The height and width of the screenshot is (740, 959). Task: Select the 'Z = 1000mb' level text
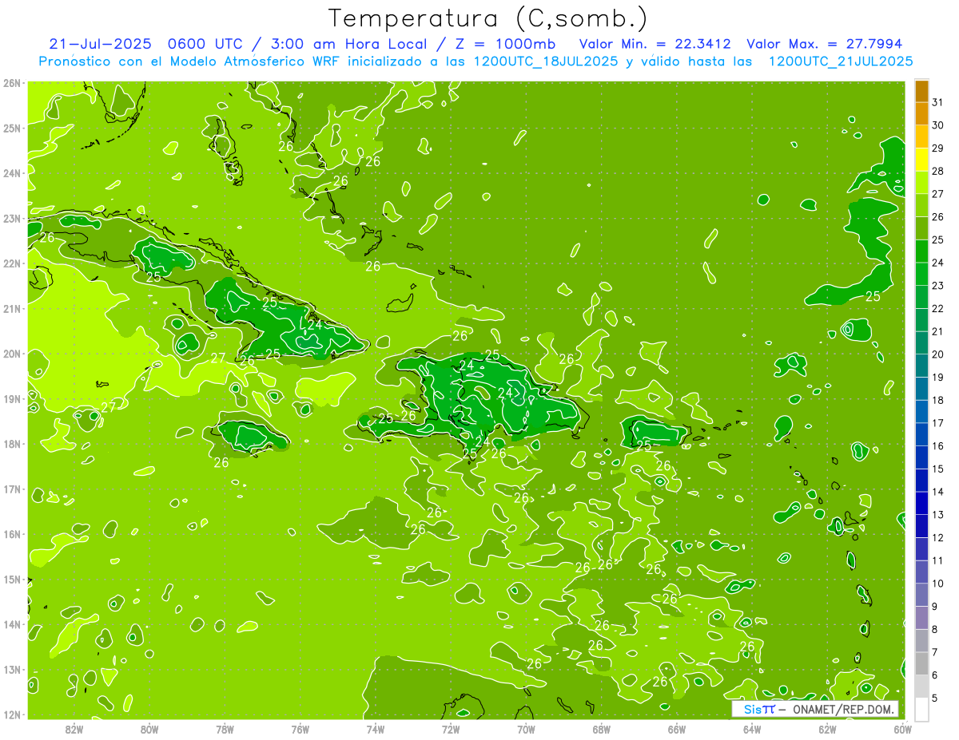pyautogui.click(x=503, y=44)
